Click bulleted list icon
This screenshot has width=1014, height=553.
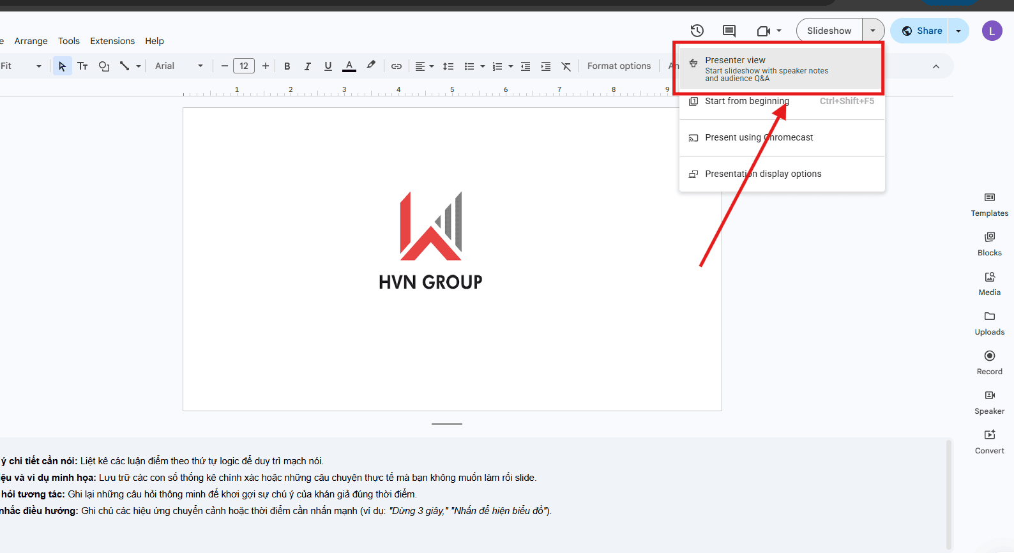click(x=469, y=66)
